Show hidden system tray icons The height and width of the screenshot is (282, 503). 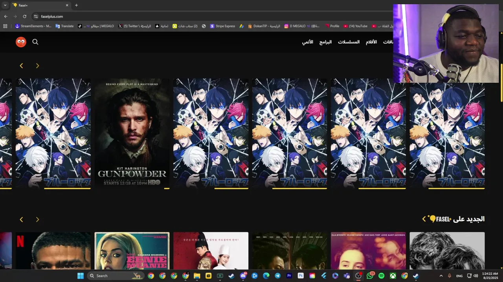[441, 276]
